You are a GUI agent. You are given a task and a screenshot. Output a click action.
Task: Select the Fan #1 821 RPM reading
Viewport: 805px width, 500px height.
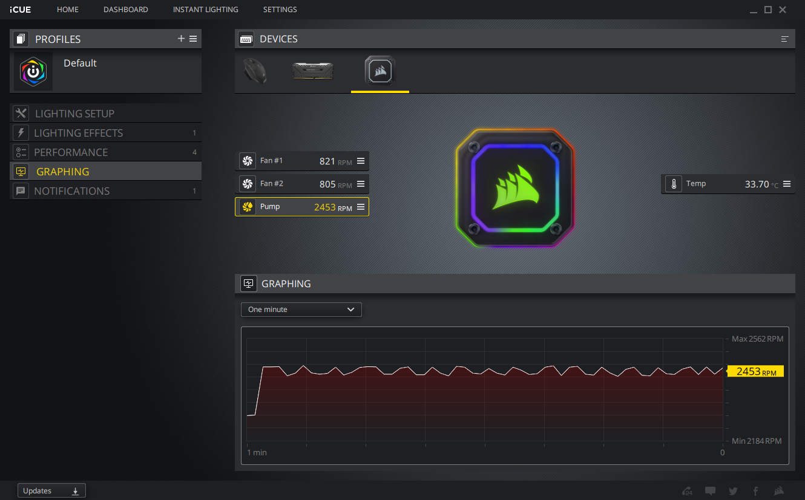tap(335, 161)
